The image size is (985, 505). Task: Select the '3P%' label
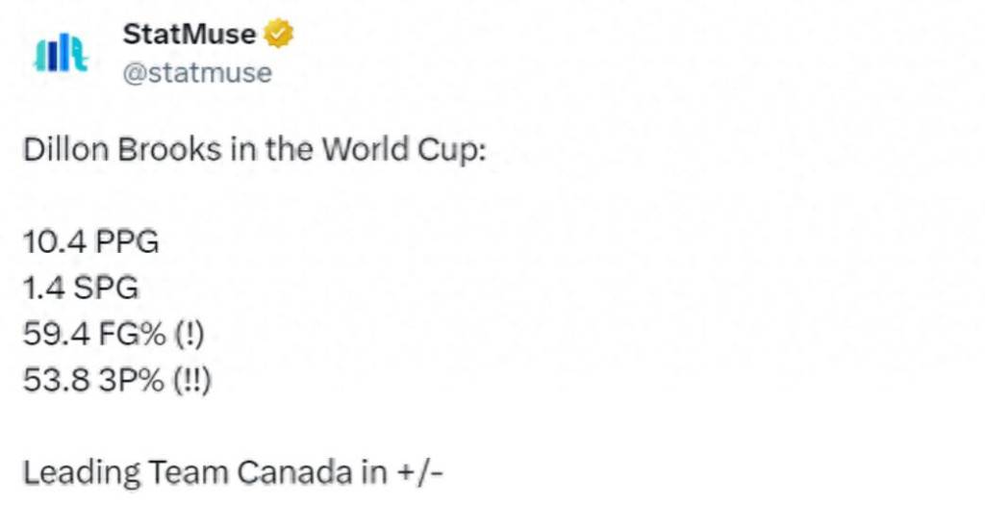[x=131, y=381]
